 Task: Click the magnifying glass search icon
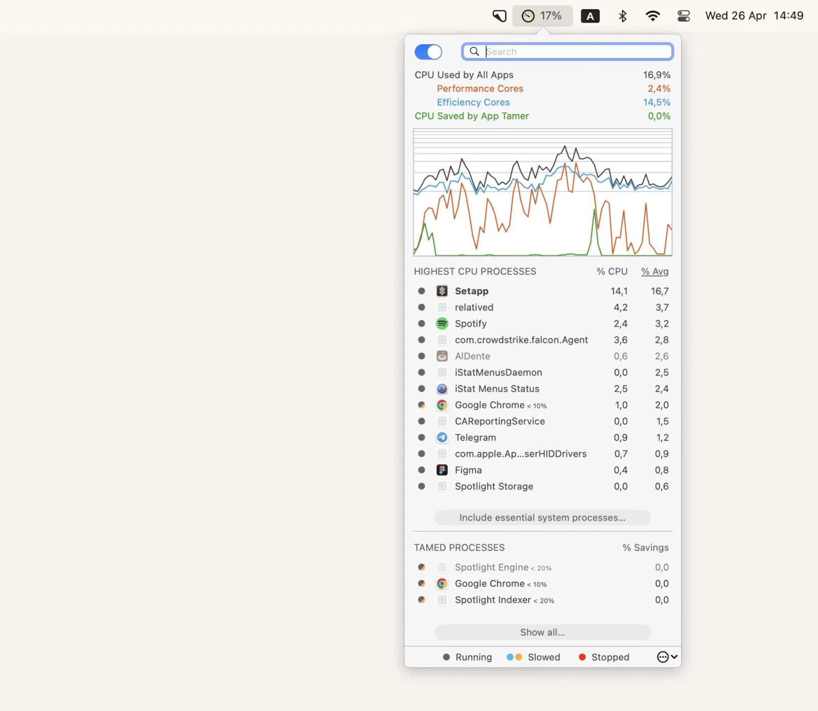tap(475, 51)
